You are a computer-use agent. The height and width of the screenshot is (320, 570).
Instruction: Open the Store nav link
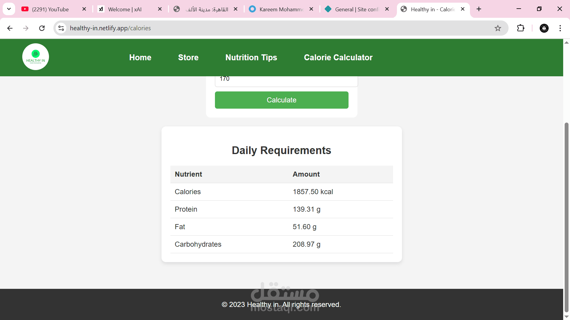tap(188, 58)
